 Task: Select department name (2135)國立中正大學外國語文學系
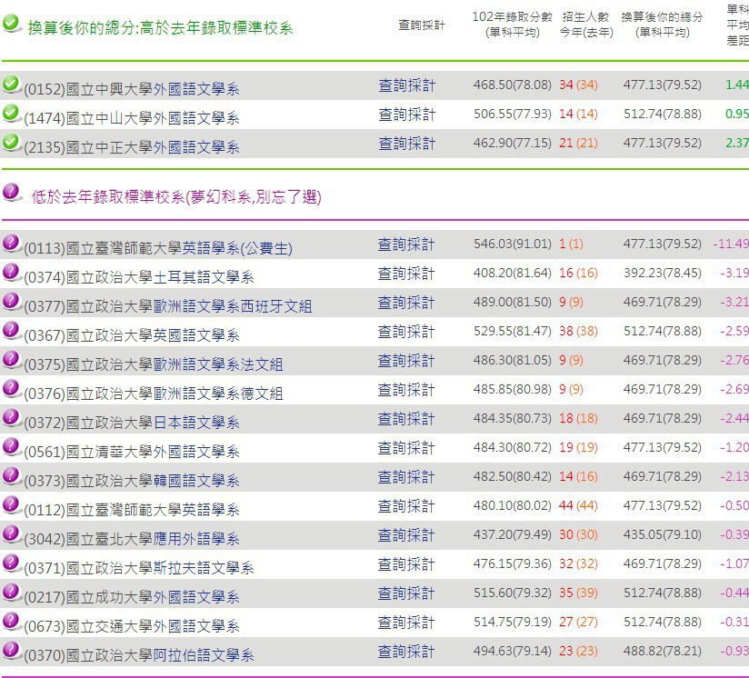132,147
